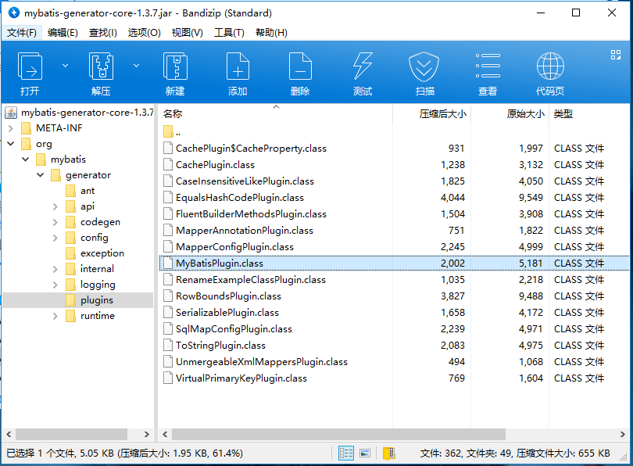This screenshot has height=466, width=633.
Task: Click file list scroll right arrow
Action: point(623,435)
